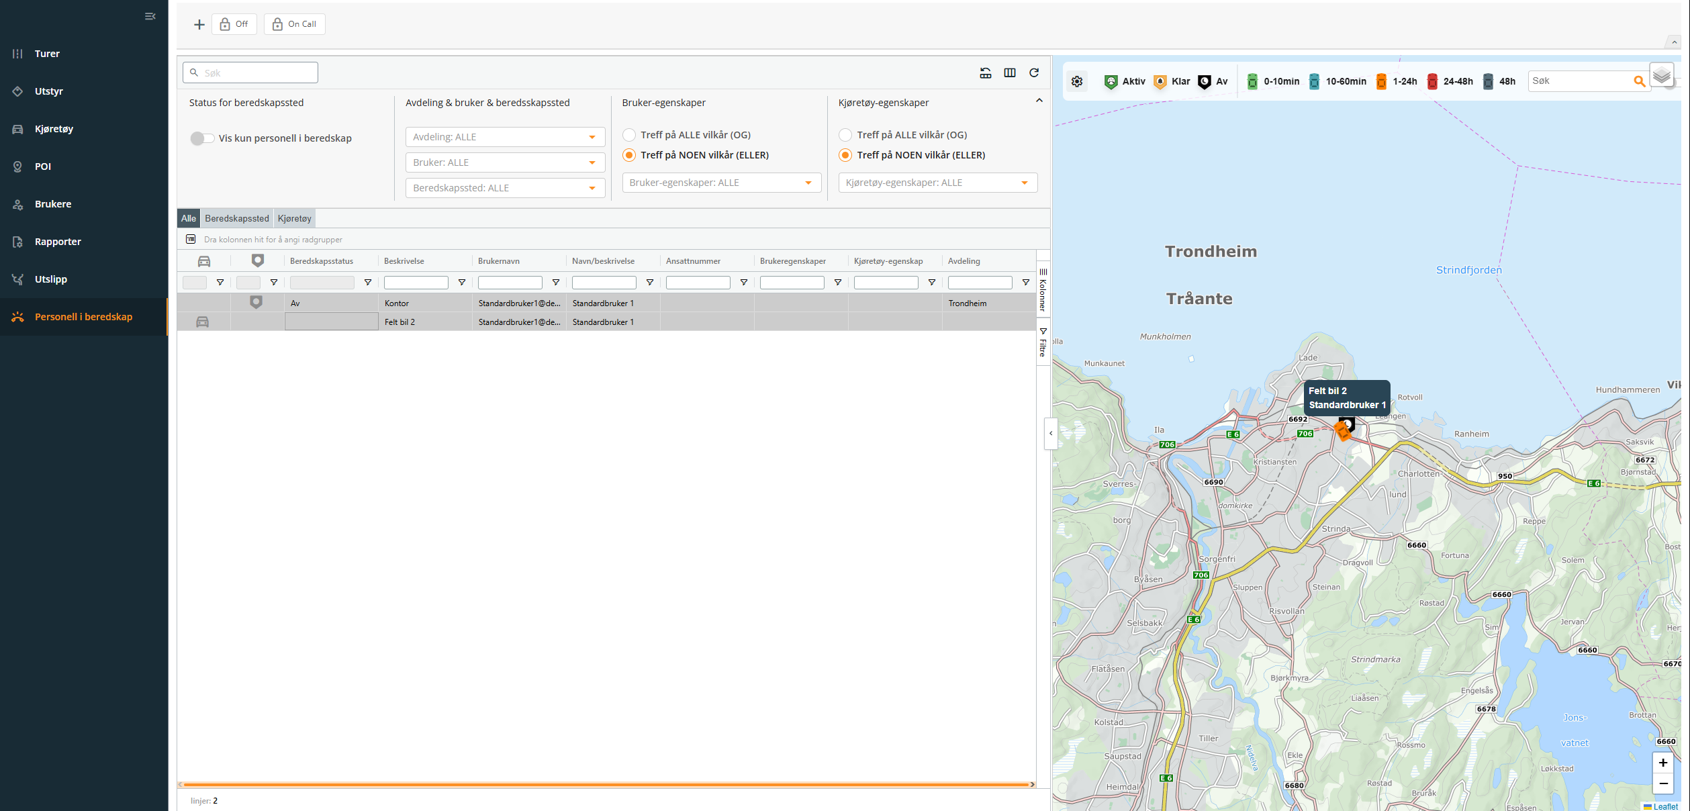1690x811 pixels.
Task: Toggle Aktiv status shield on map
Action: pos(1111,82)
